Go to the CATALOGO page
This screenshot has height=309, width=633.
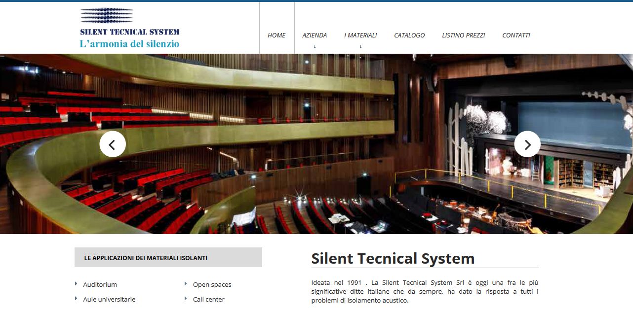(x=409, y=35)
